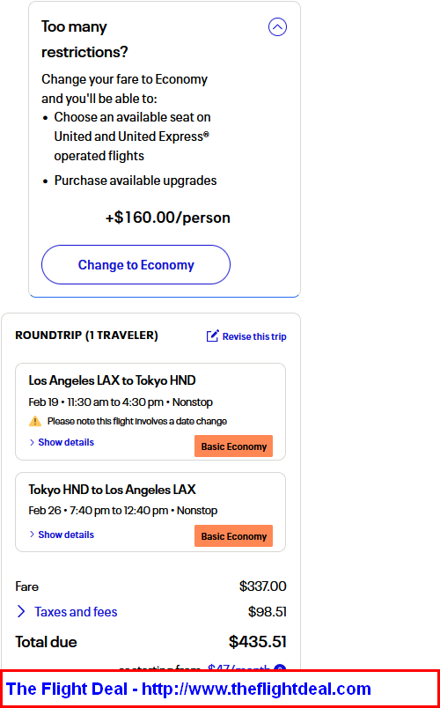440x708 pixels.
Task: Select the Los Angeles LAX to Tokyo HND heading
Action: (x=112, y=380)
